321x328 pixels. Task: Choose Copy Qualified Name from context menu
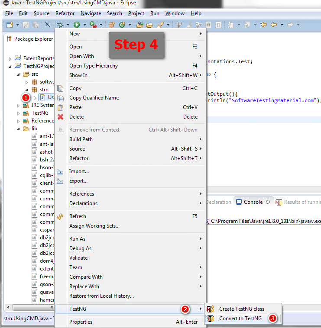pyautogui.click(x=130, y=98)
